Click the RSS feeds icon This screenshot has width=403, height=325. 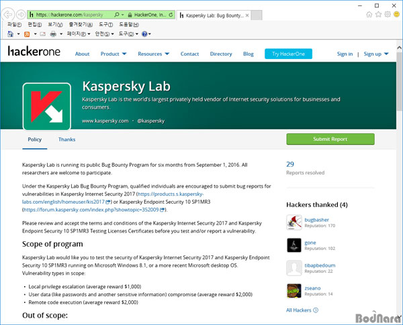coord(27,34)
